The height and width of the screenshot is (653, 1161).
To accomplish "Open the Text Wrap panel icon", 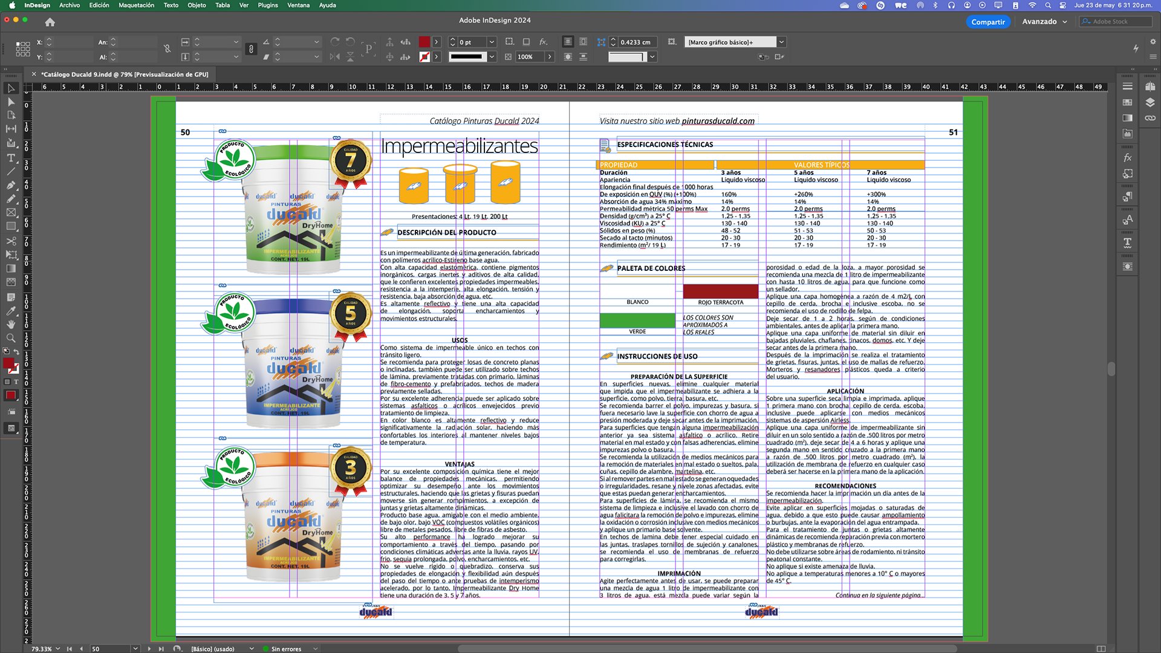I will point(1128,267).
